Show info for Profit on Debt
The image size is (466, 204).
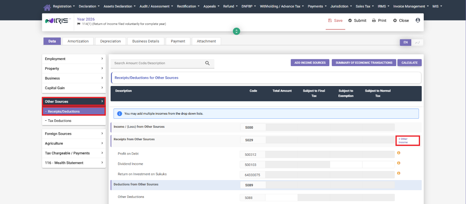(399, 153)
